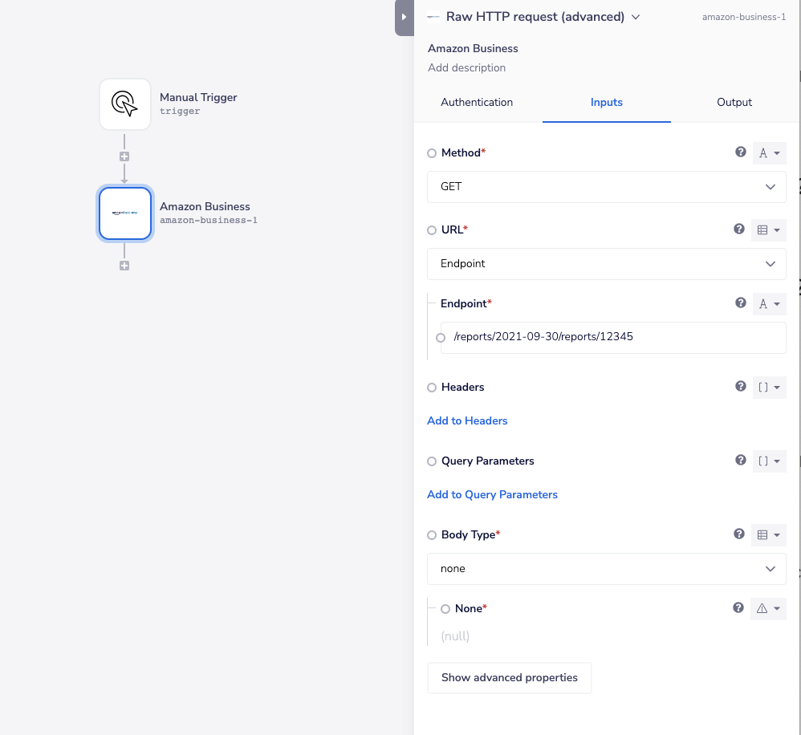Toggle the Headers connector radio circle
This screenshot has width=801, height=735.
pyautogui.click(x=433, y=388)
